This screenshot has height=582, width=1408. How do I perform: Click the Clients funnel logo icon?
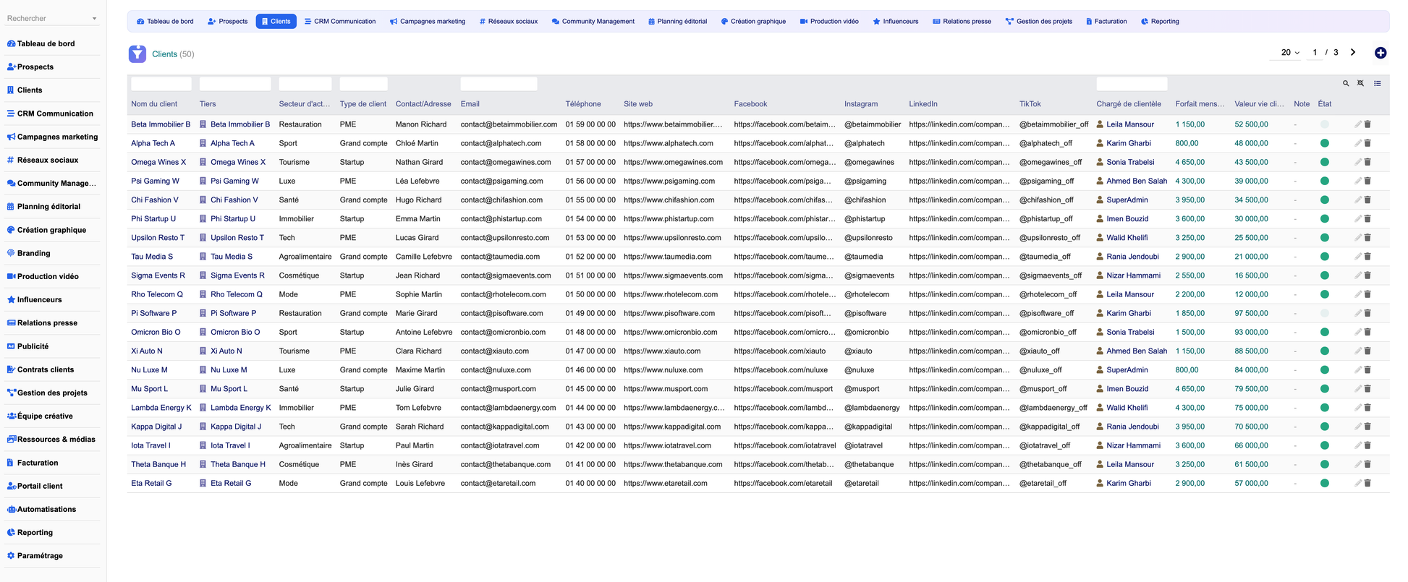tap(137, 54)
